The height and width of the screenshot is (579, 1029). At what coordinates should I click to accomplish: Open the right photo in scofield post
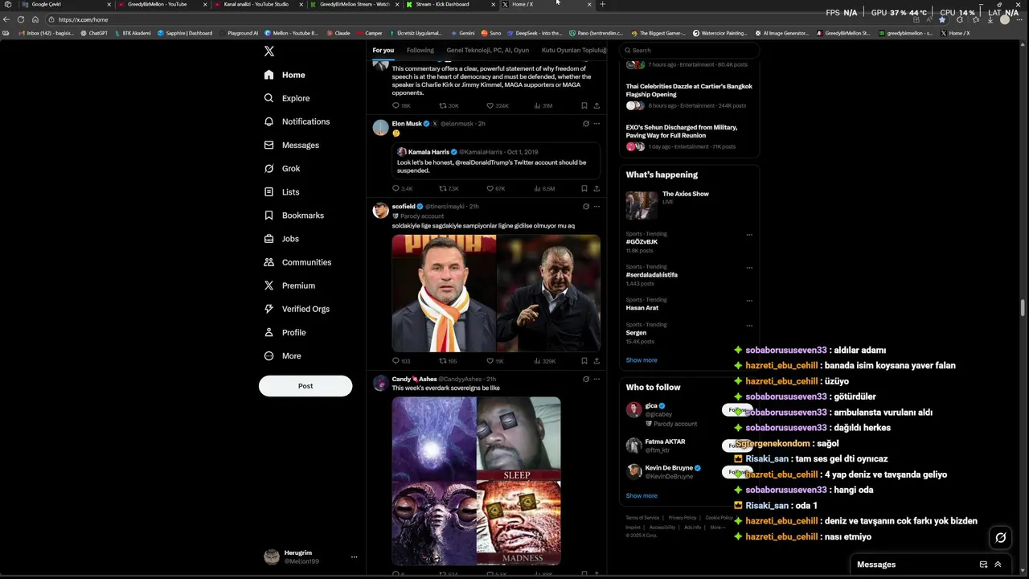[548, 293]
